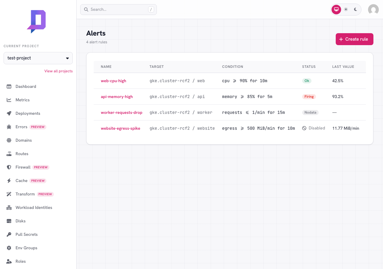Click the Roles user icon
This screenshot has height=269, width=383.
click(9, 261)
